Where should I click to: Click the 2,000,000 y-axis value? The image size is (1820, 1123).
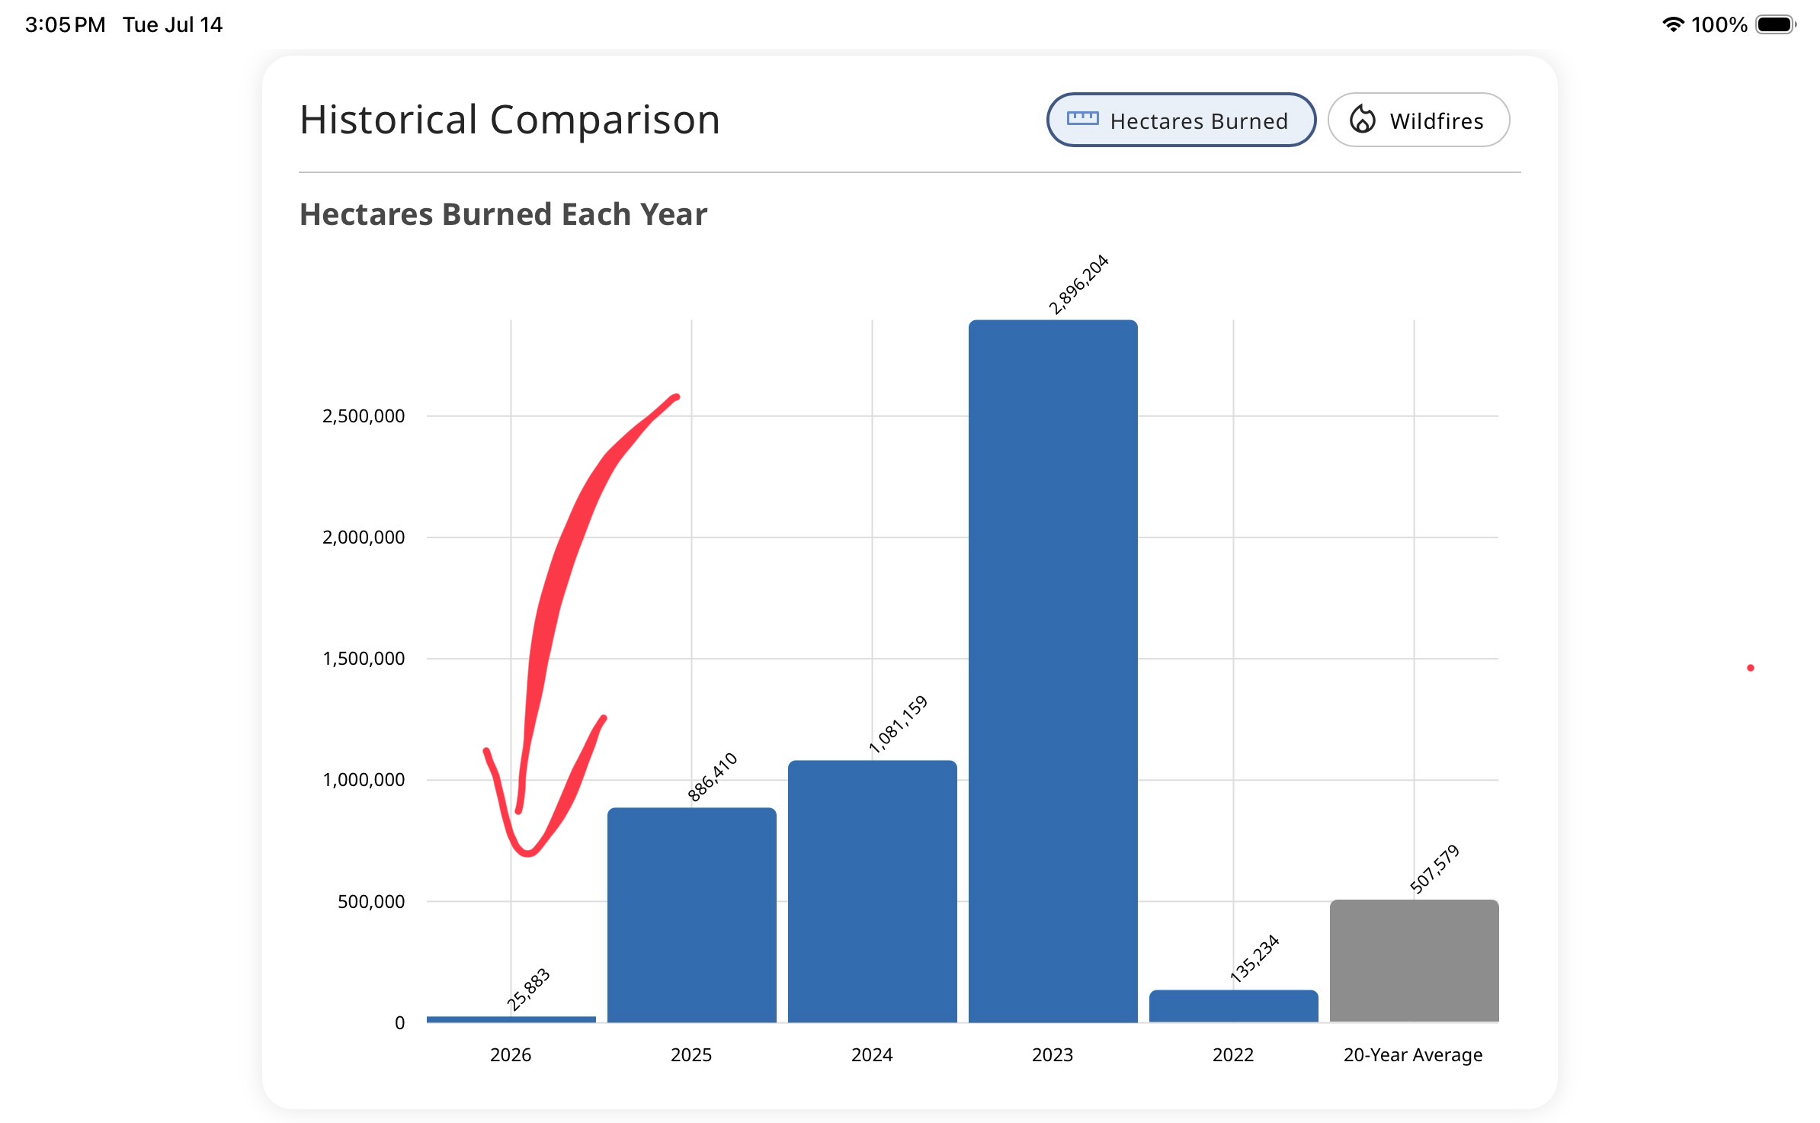(364, 537)
